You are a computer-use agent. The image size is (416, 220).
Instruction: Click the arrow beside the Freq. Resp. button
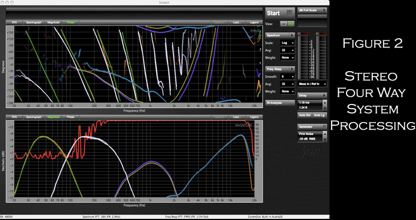coord(292,69)
